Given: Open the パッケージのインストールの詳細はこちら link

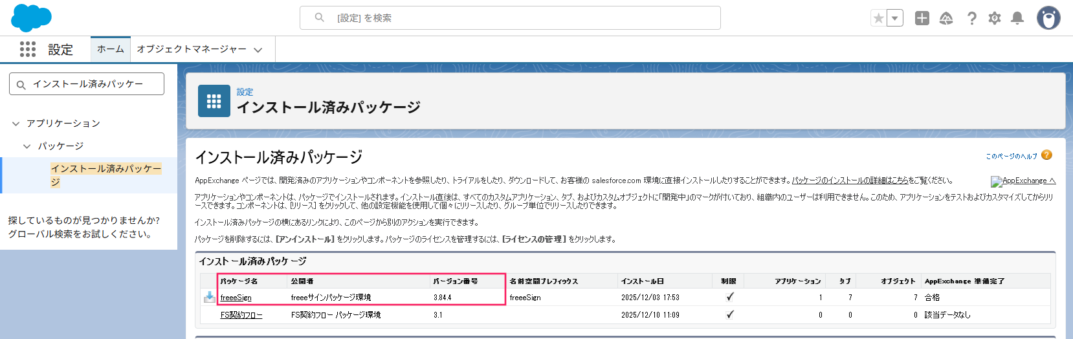Looking at the screenshot, I should (850, 180).
